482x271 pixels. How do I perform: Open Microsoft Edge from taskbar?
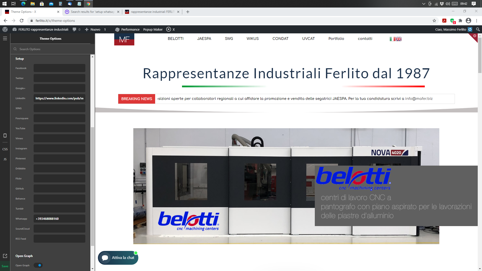[23, 4]
